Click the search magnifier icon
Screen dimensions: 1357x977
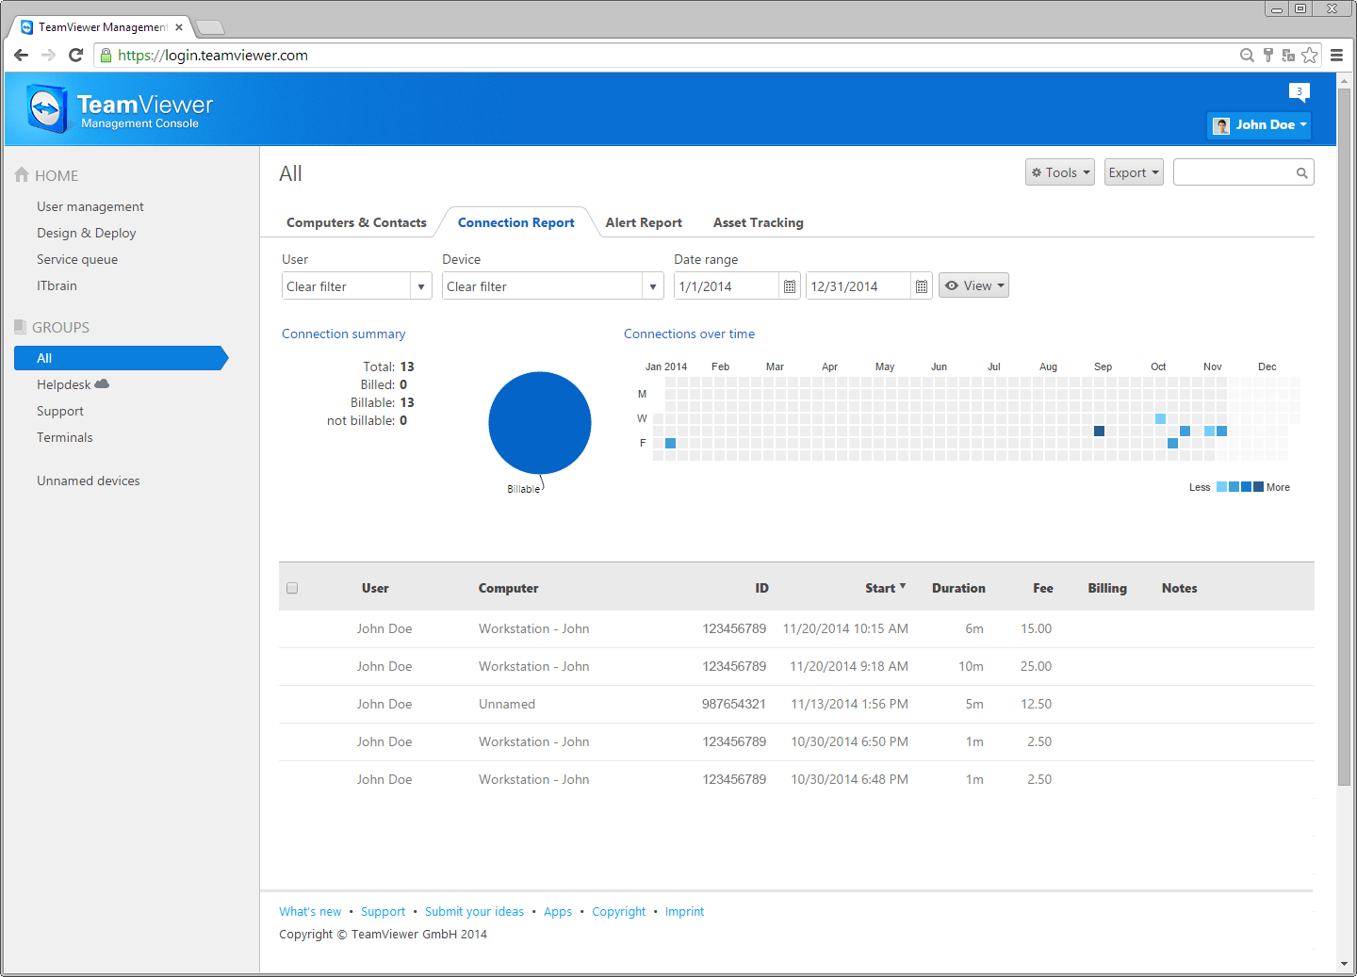1301,172
